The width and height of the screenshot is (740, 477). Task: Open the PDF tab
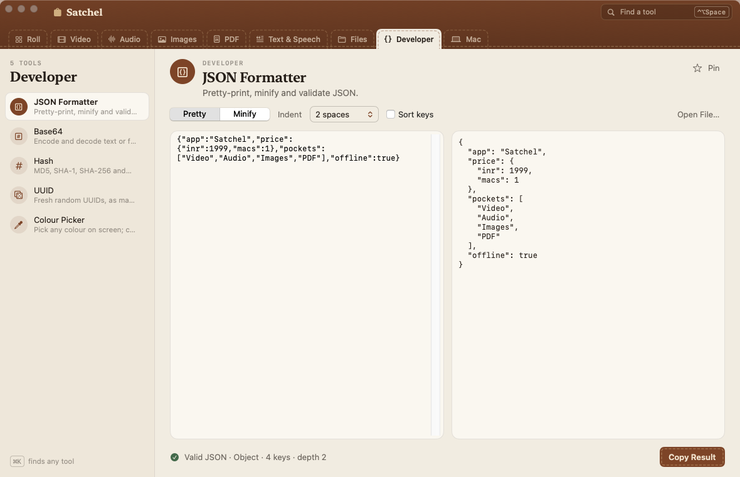pyautogui.click(x=226, y=40)
